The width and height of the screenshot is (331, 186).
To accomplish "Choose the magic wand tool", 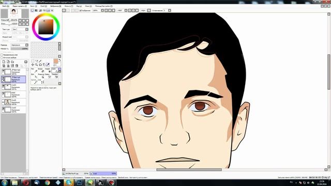I will (x=40, y=61).
